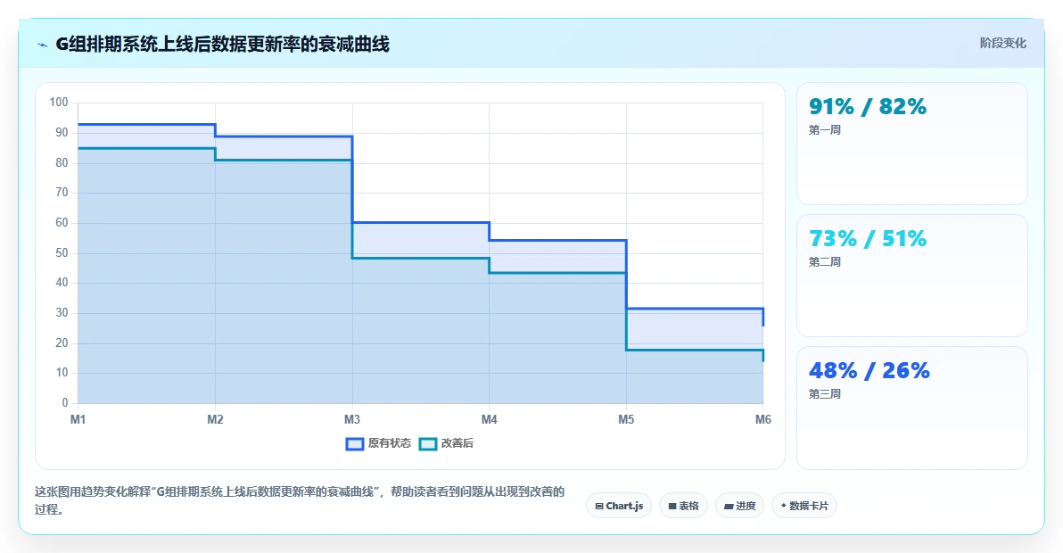Click the icon inside the 进度 tag

point(728,507)
